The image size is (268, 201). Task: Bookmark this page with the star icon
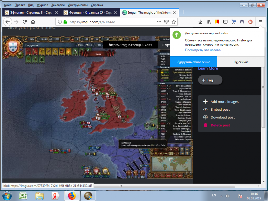(x=174, y=22)
